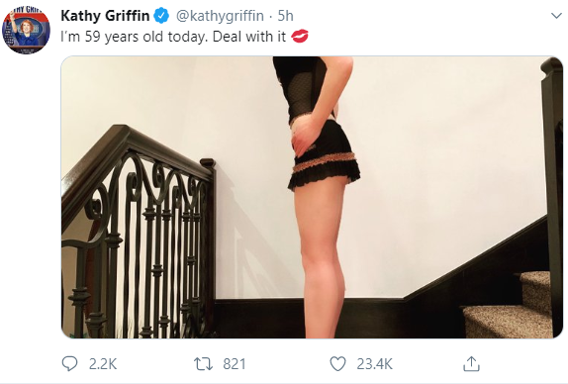Screen dimensions: 568x384
Task: Like the tweet with the heart icon
Action: click(337, 364)
